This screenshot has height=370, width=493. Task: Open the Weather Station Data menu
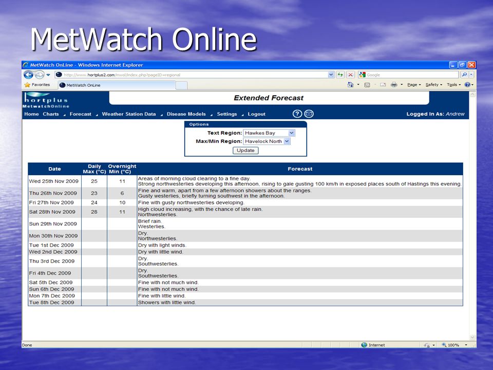coord(128,114)
